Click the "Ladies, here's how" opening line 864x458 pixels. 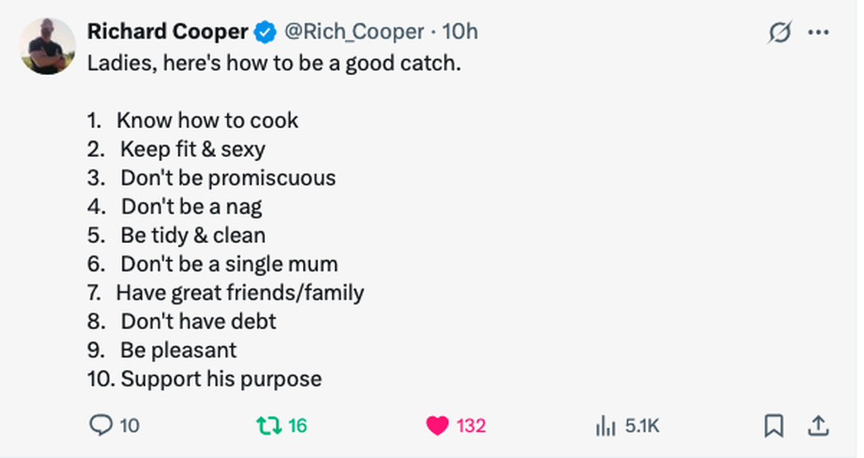point(274,63)
